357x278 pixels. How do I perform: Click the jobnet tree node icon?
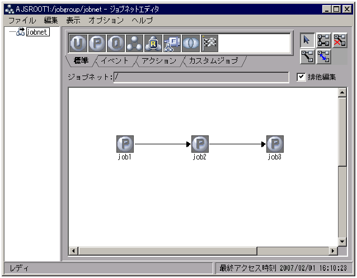(21, 32)
